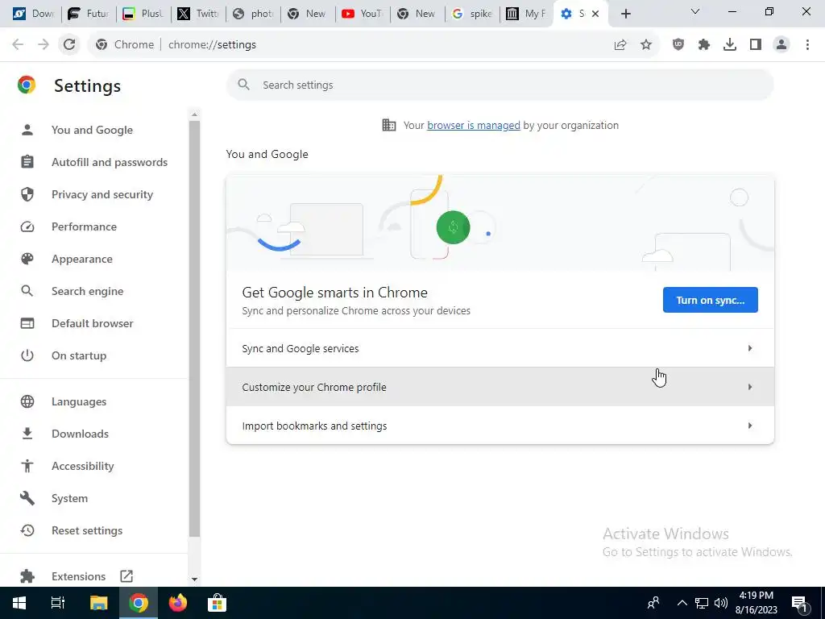Viewport: 825px width, 619px height.
Task: Open the Extensions puzzle icon in toolbar
Action: pyautogui.click(x=704, y=45)
